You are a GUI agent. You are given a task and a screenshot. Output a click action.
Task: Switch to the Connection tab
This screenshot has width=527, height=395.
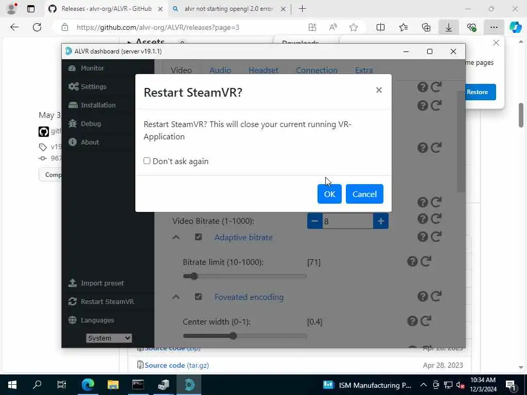point(317,70)
